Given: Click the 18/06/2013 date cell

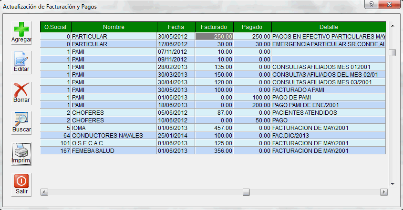Looking at the screenshot, I should (x=176, y=105).
